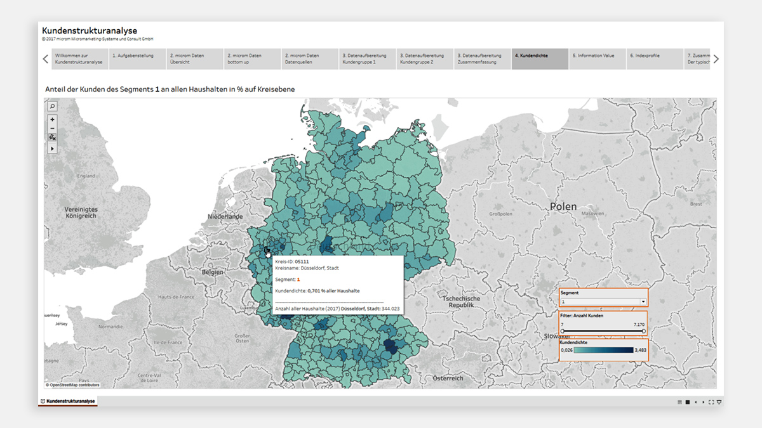Go to previous sheet with bottom arrow

pos(695,402)
